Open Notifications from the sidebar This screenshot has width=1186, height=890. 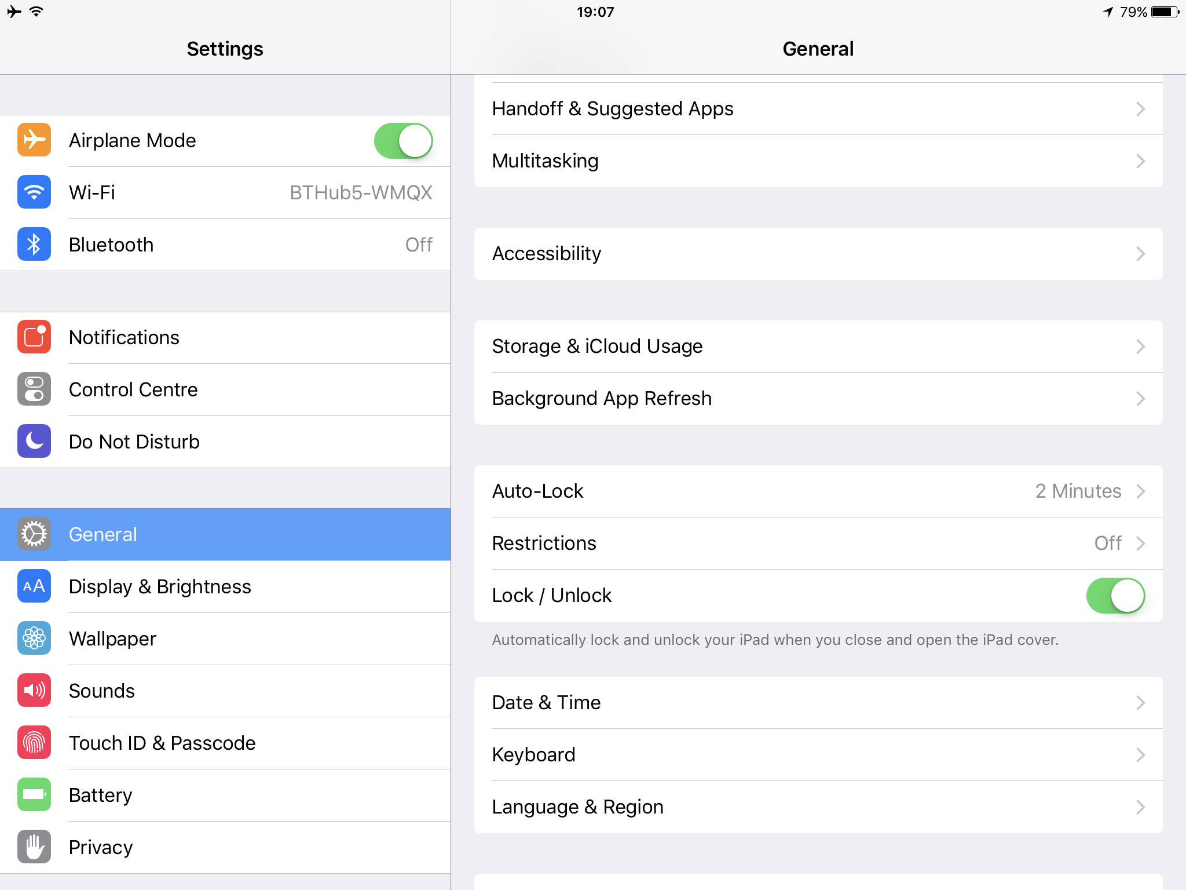point(225,337)
